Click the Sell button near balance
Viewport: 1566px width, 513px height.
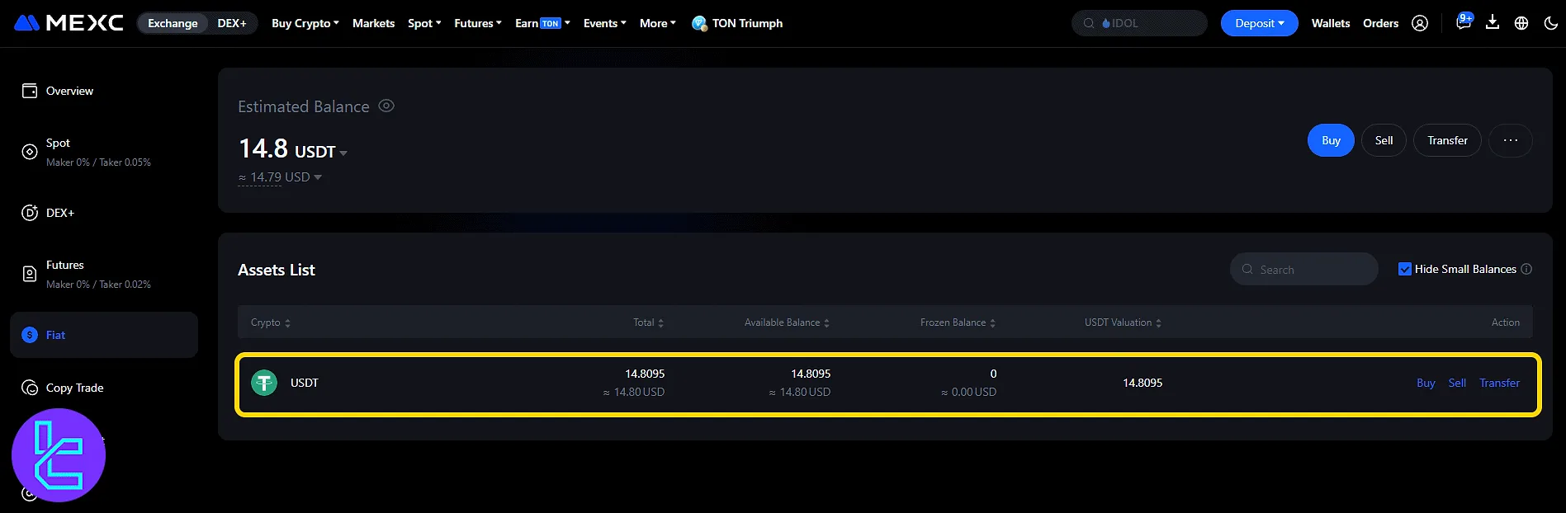[1384, 140]
